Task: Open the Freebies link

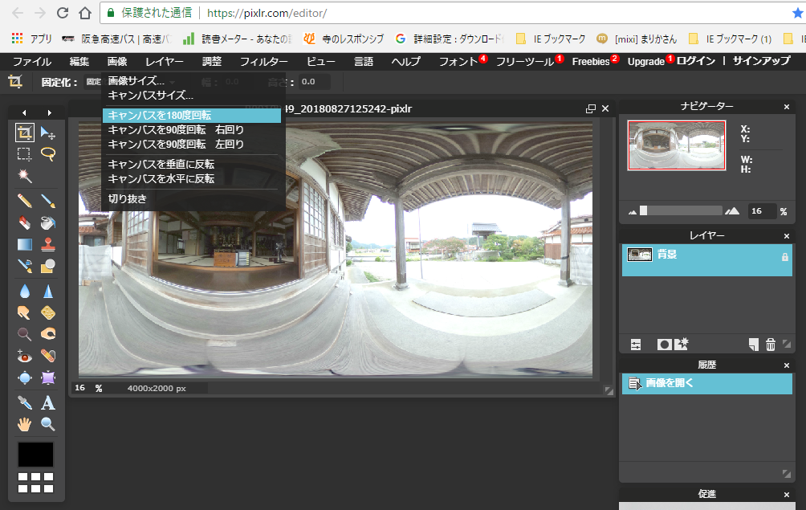Action: pyautogui.click(x=591, y=62)
